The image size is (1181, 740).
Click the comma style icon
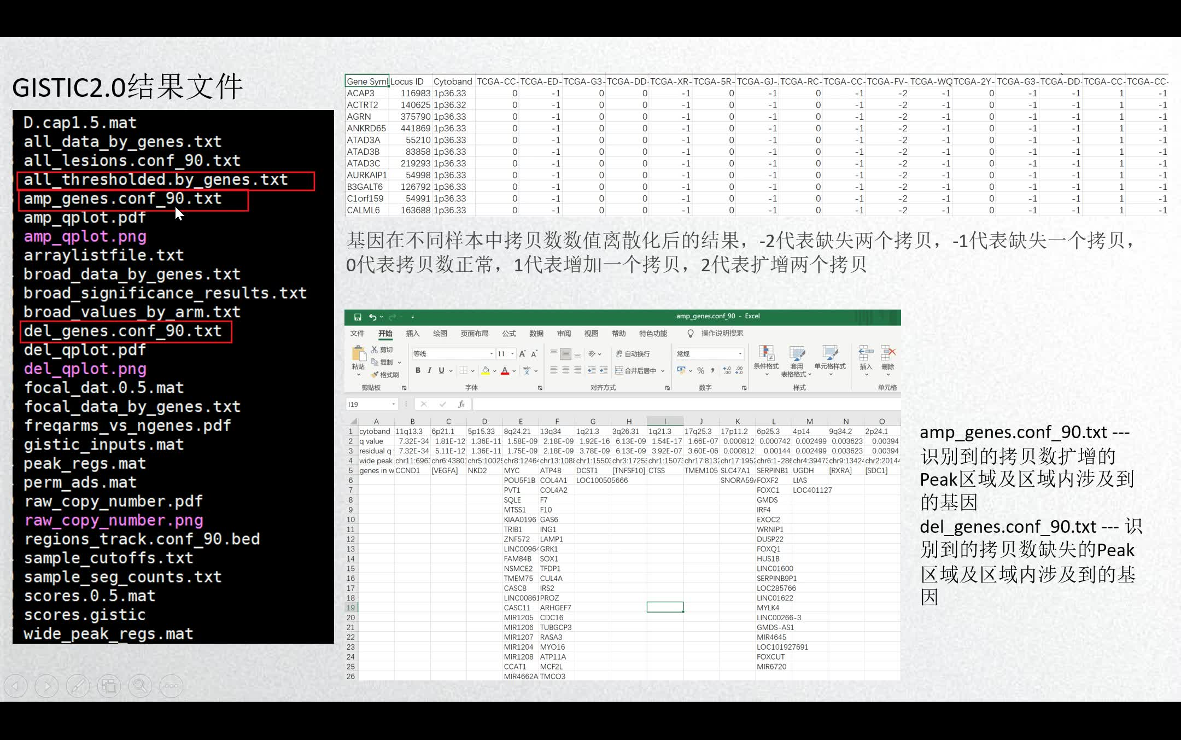click(713, 371)
